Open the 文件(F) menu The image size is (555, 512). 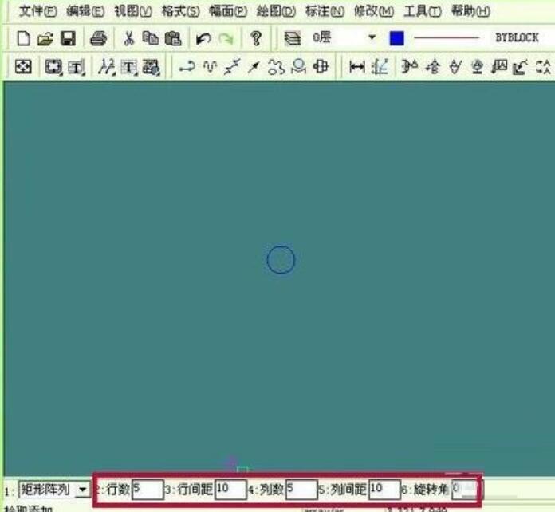pyautogui.click(x=37, y=11)
